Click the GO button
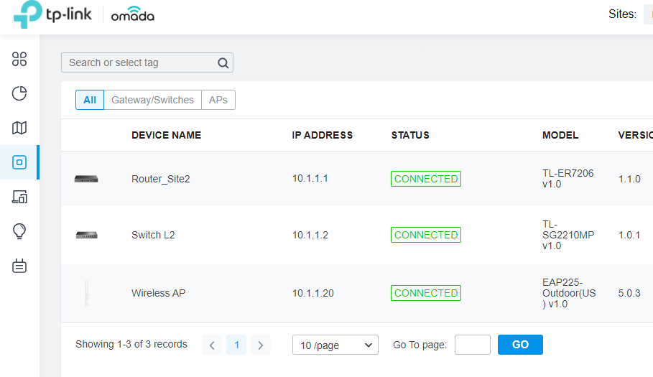653x377 pixels. point(520,345)
